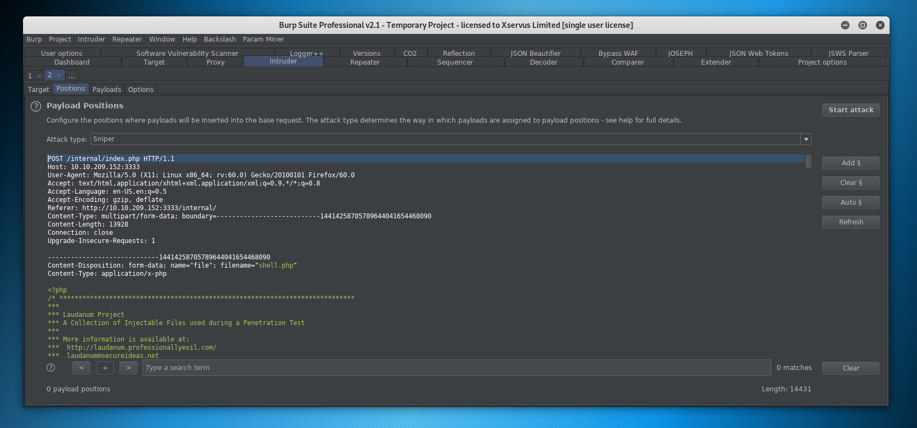Viewport: 917px width, 428px height.
Task: Click the '0 payload positions' status text
Action: (78, 389)
